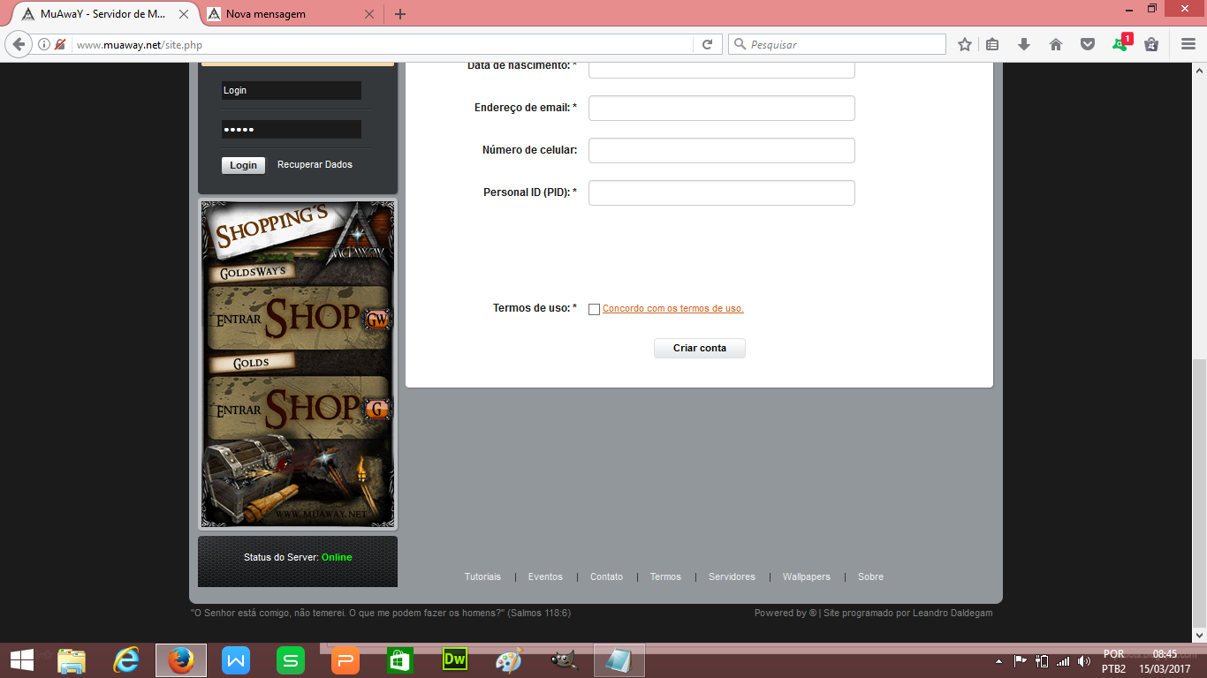This screenshot has height=678, width=1207.
Task: Open Dreamweaver from the taskbar
Action: [455, 659]
